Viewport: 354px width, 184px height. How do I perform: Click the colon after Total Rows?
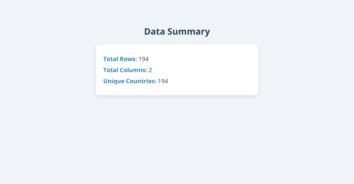136,59
